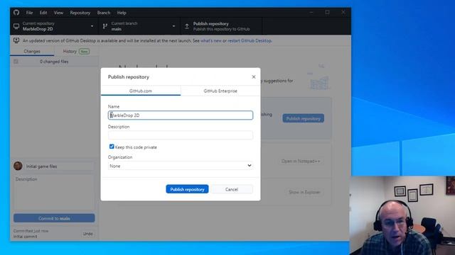
Task: Open the View menu
Action: 58,13
